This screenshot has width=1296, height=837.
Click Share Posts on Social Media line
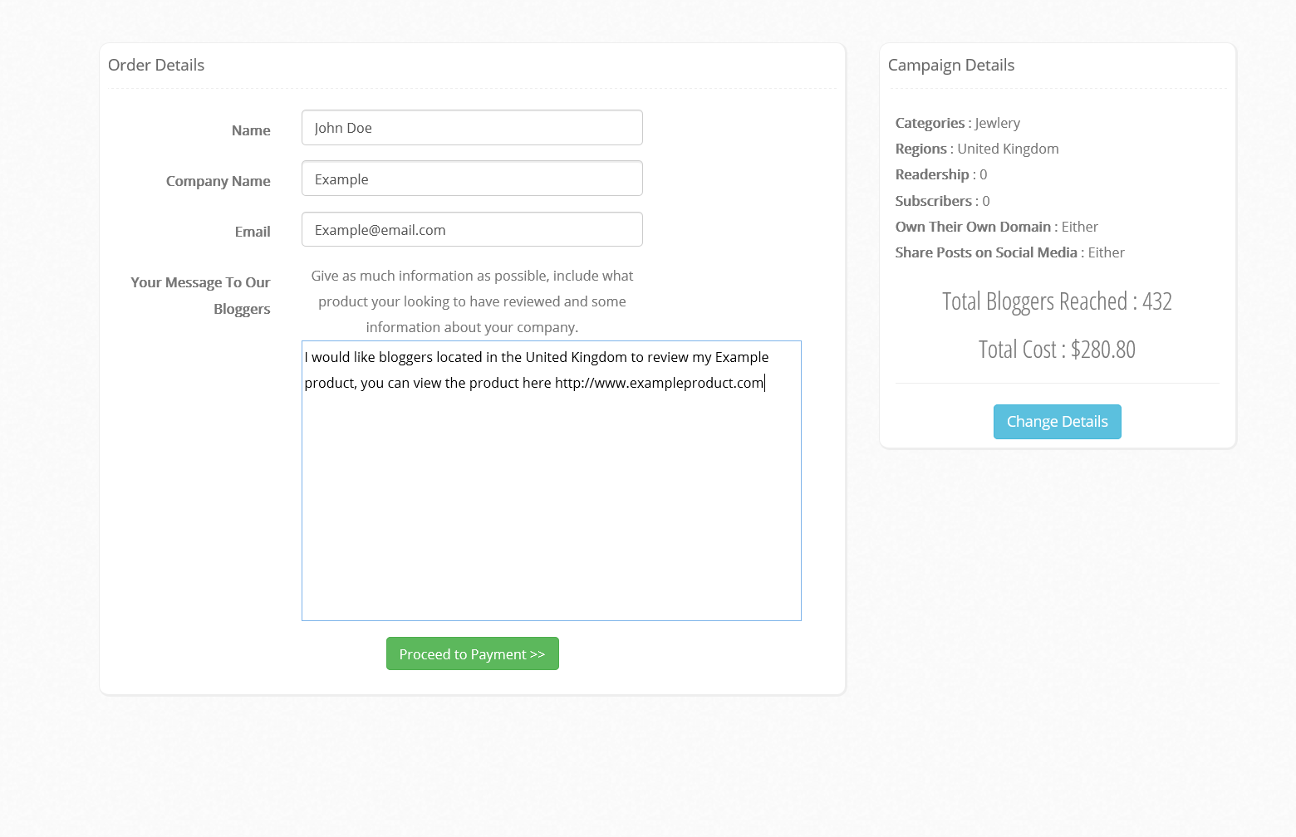point(1010,252)
